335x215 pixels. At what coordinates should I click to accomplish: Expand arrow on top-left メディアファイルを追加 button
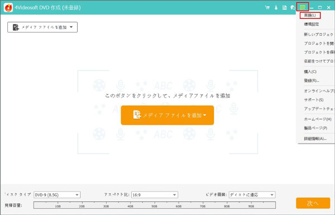click(x=71, y=27)
